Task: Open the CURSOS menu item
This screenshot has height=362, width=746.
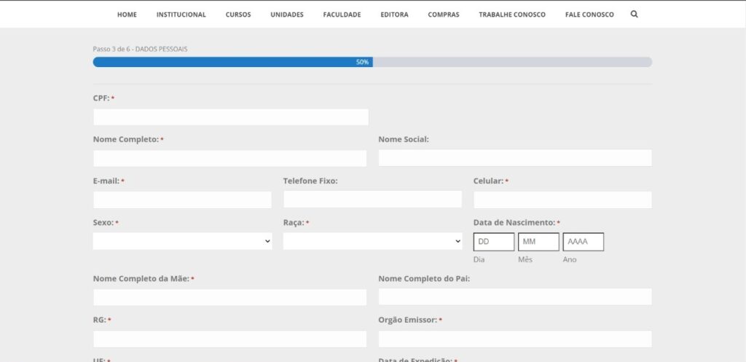Action: coord(238,15)
